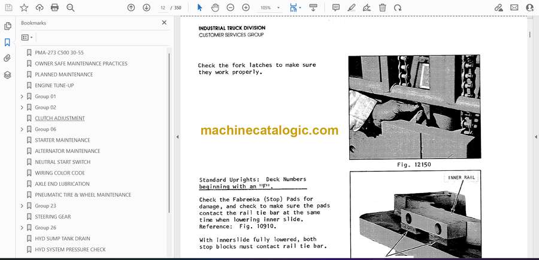Open HYD SYSTEM PRESSURE CHECK bookmark

(x=70, y=249)
